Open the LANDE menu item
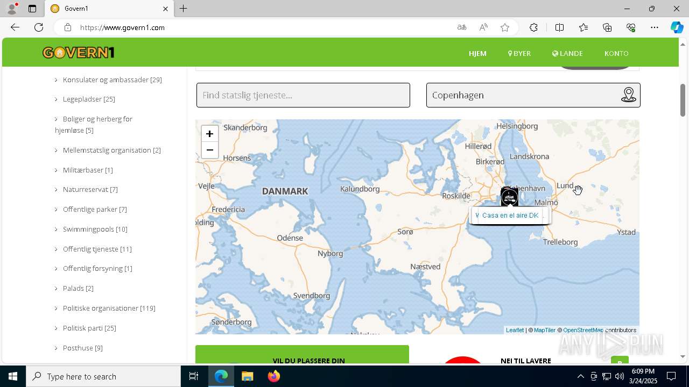 click(x=567, y=53)
